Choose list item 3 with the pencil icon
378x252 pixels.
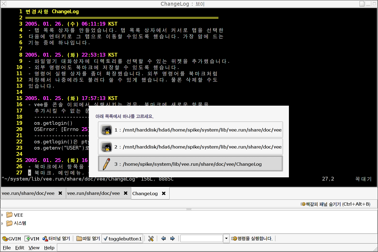pyautogui.click(x=190, y=164)
